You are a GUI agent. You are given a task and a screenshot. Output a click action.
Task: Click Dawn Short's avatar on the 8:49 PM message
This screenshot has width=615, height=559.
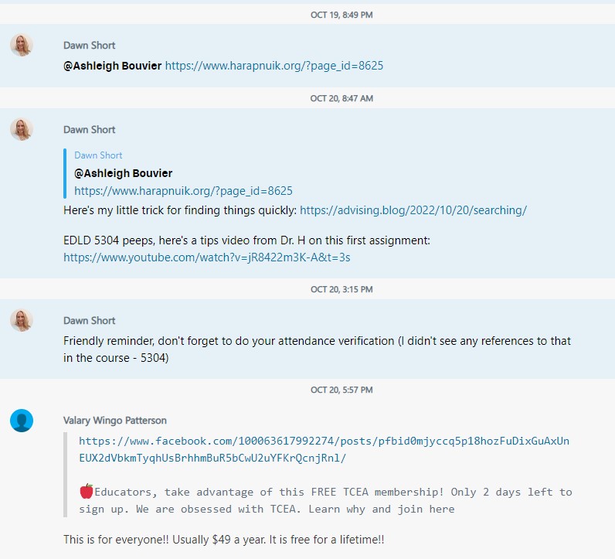coord(22,45)
